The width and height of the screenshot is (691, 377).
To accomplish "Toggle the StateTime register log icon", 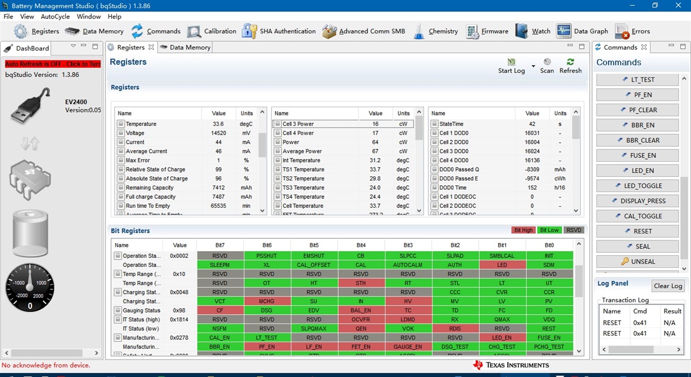I will (x=434, y=124).
